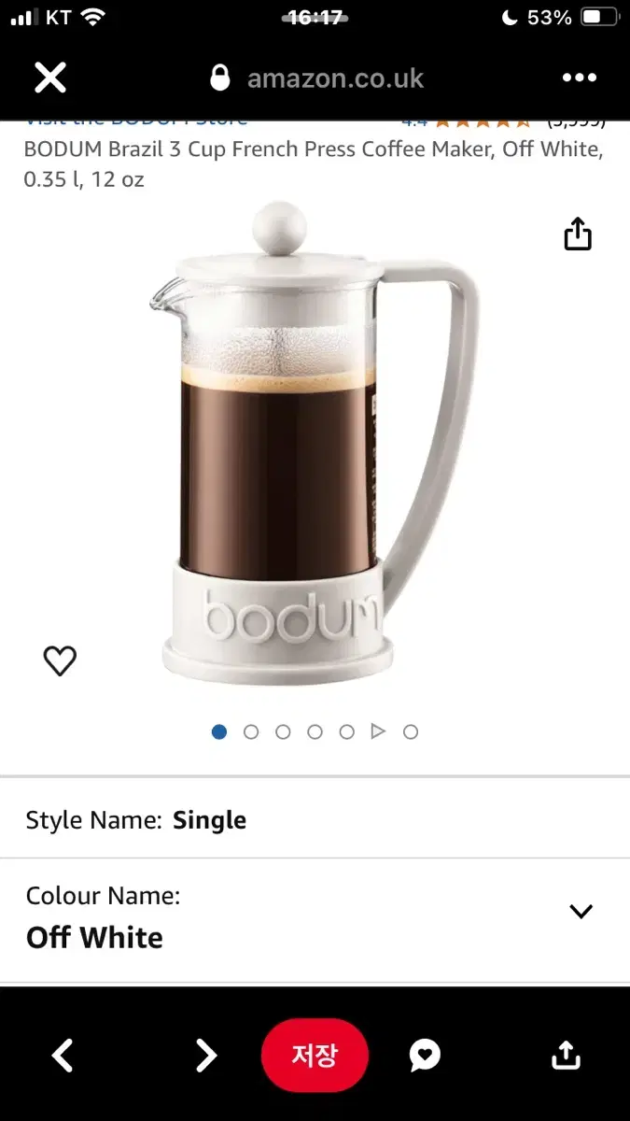Screen dimensions: 630x1121
Task: Open the Style Name Single option row
Action: [315, 819]
